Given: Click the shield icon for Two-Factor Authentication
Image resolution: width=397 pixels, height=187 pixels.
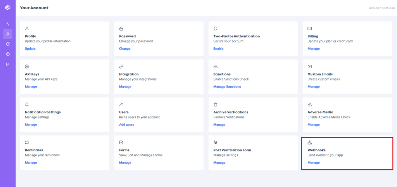Looking at the screenshot, I should pyautogui.click(x=216, y=29).
